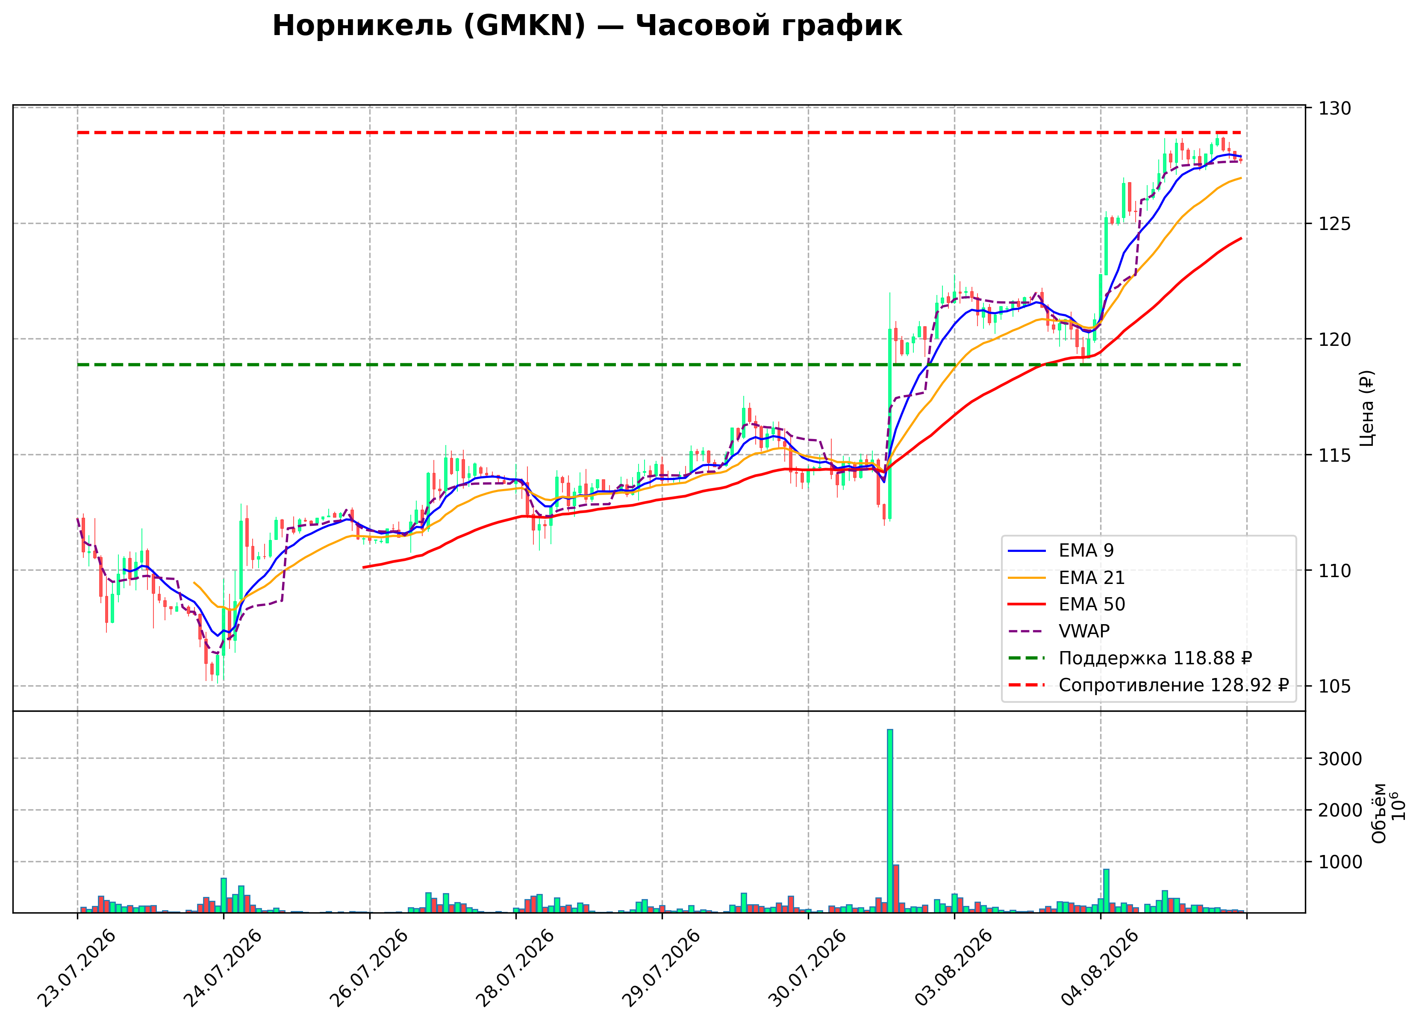Click the price axis value 130

1335,109
